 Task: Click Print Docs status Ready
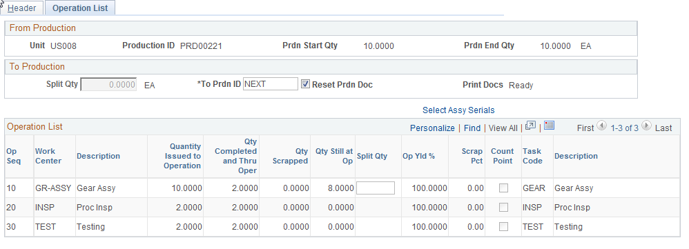tap(521, 86)
